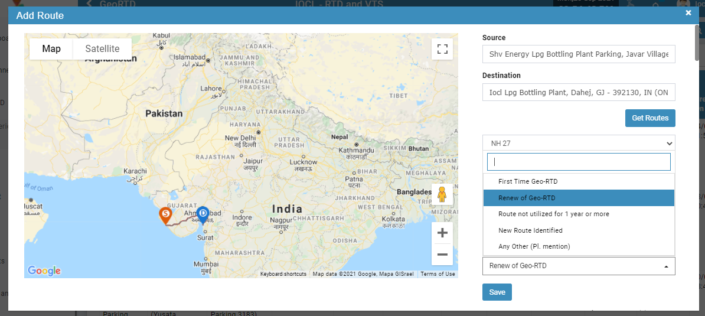Viewport: 705px width, 316px height.
Task: Click the dialog vertical scrollbar
Action: (x=697, y=43)
